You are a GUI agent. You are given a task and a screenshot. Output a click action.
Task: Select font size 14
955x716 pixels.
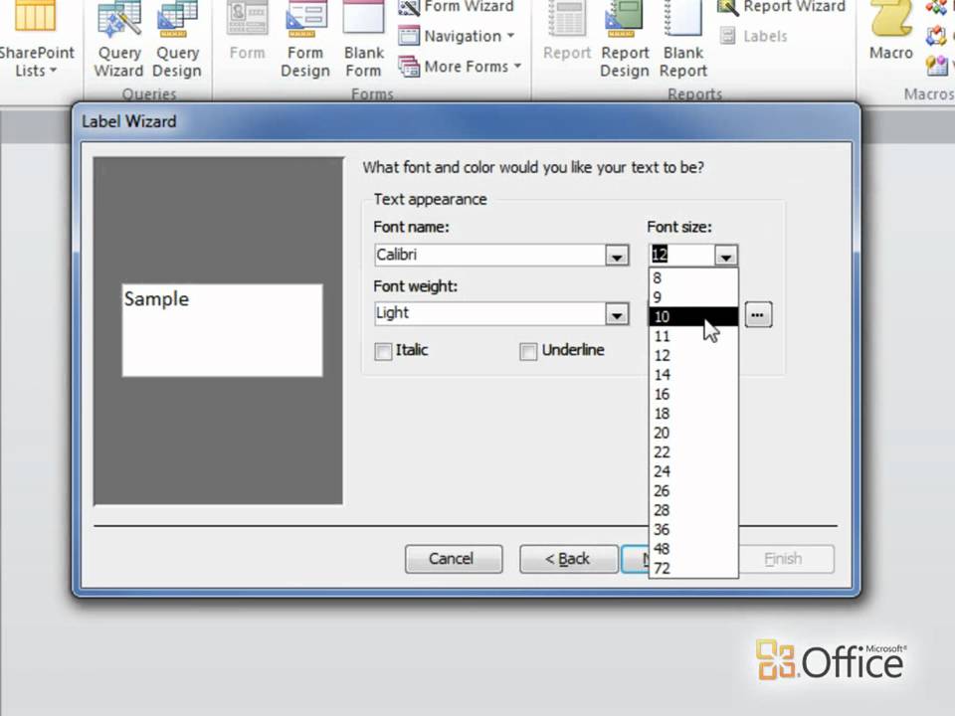(693, 375)
